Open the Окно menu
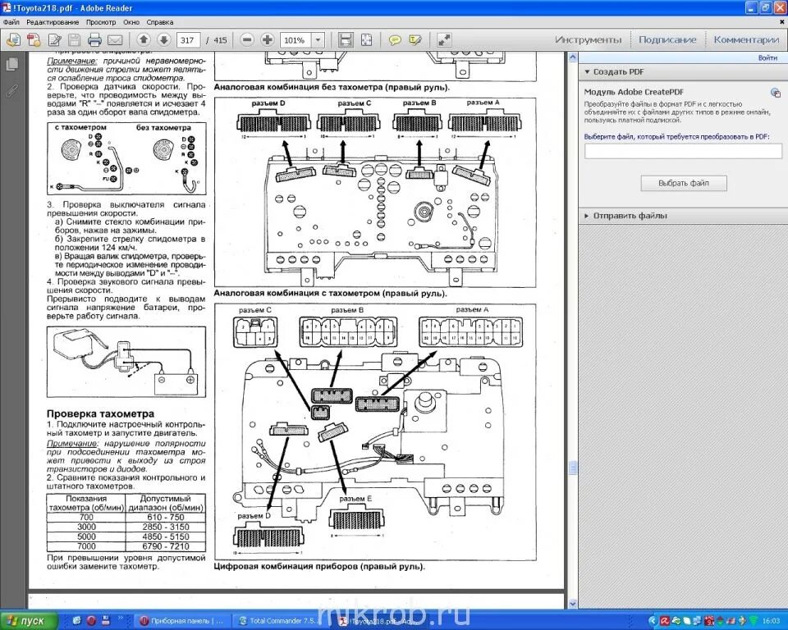Image resolution: width=788 pixels, height=630 pixels. pyautogui.click(x=131, y=22)
